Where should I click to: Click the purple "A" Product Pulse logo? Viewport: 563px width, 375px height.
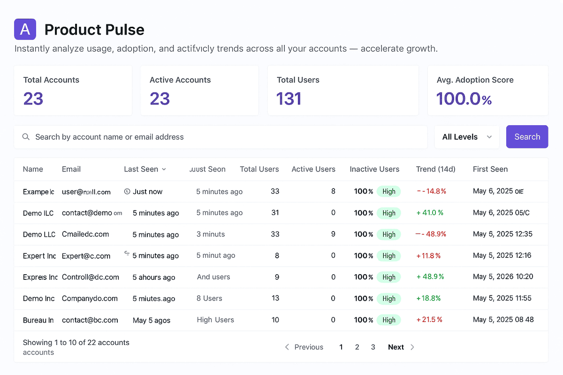click(25, 29)
